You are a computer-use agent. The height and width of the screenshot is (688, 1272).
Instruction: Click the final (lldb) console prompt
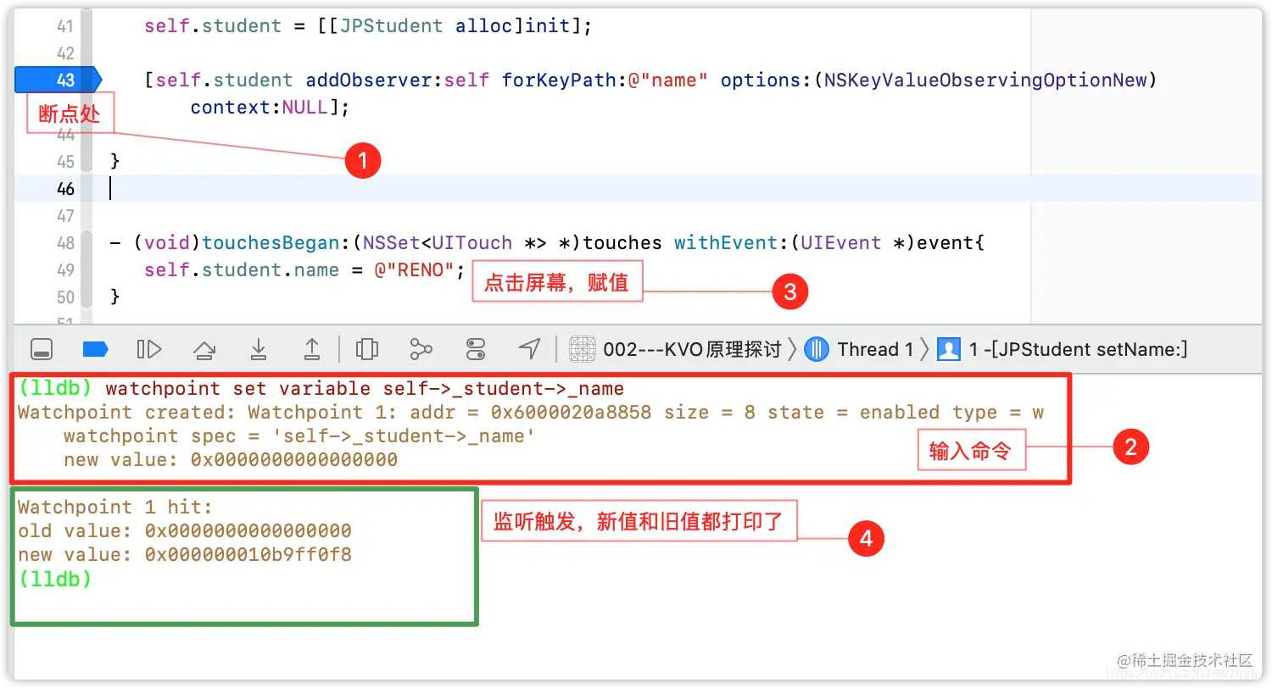click(x=54, y=579)
